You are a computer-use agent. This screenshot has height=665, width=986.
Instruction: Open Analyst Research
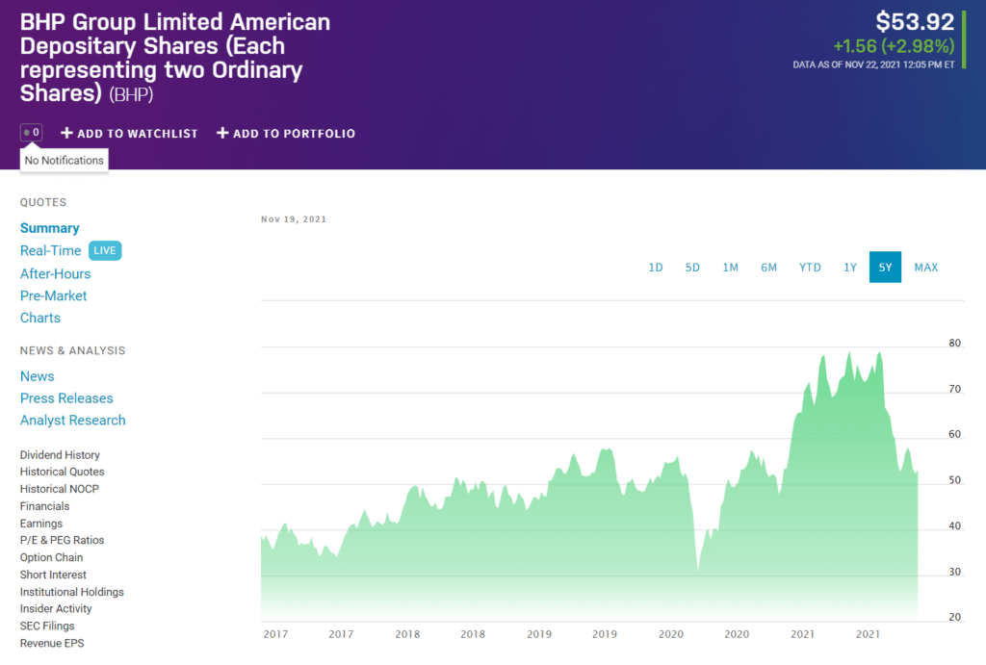click(x=73, y=421)
